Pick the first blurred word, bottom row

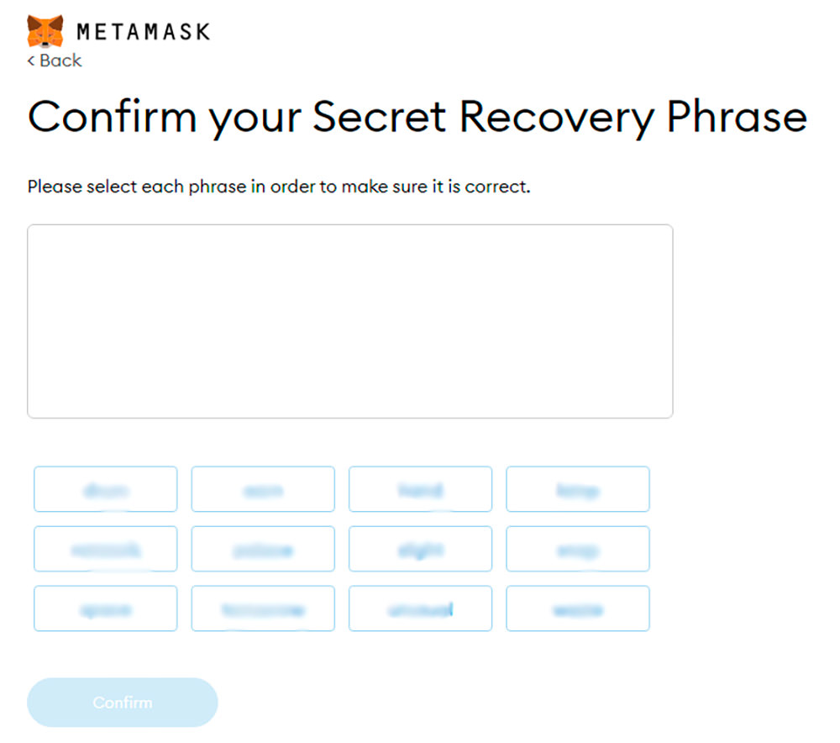coord(106,609)
